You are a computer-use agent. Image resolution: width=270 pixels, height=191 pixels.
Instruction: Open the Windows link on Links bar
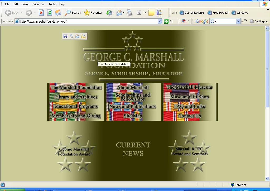(240, 13)
